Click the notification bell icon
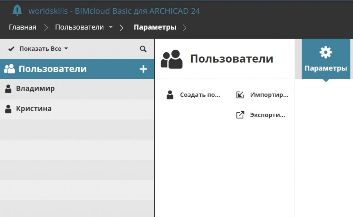The image size is (353, 217). tap(17, 10)
